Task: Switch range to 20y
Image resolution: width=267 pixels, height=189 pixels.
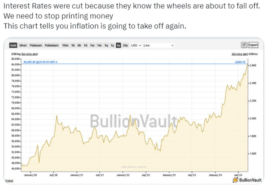Action: coord(125,45)
